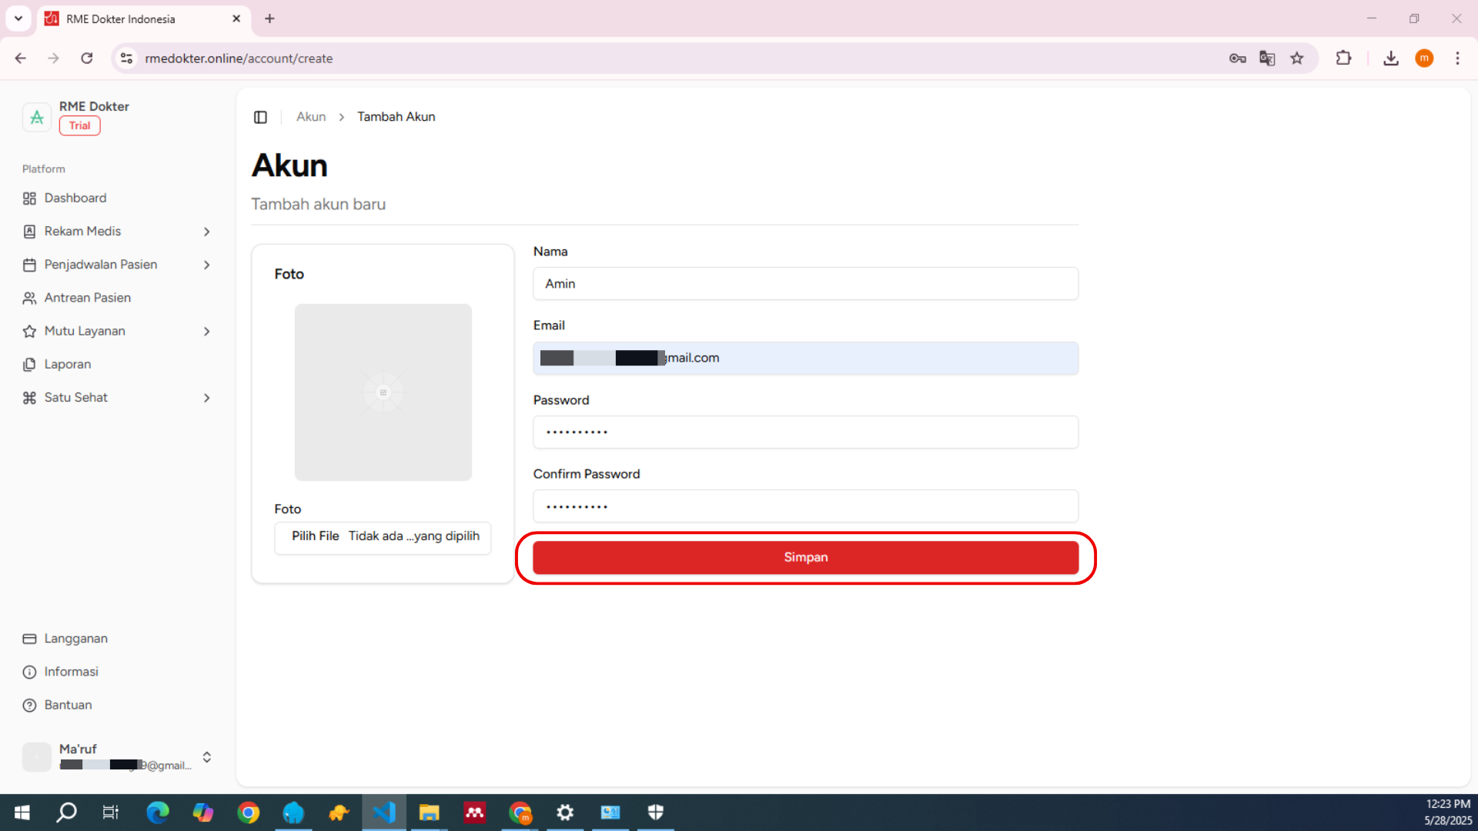
Task: Click Pilih File to upload photo
Action: coord(315,536)
